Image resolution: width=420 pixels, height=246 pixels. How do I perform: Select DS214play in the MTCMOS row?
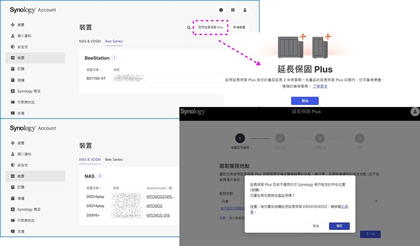point(95,206)
